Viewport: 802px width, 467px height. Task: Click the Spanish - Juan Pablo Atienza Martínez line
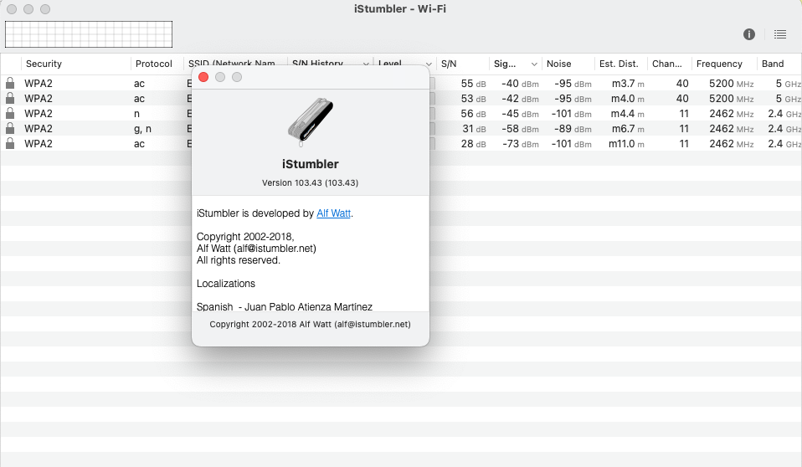click(285, 306)
